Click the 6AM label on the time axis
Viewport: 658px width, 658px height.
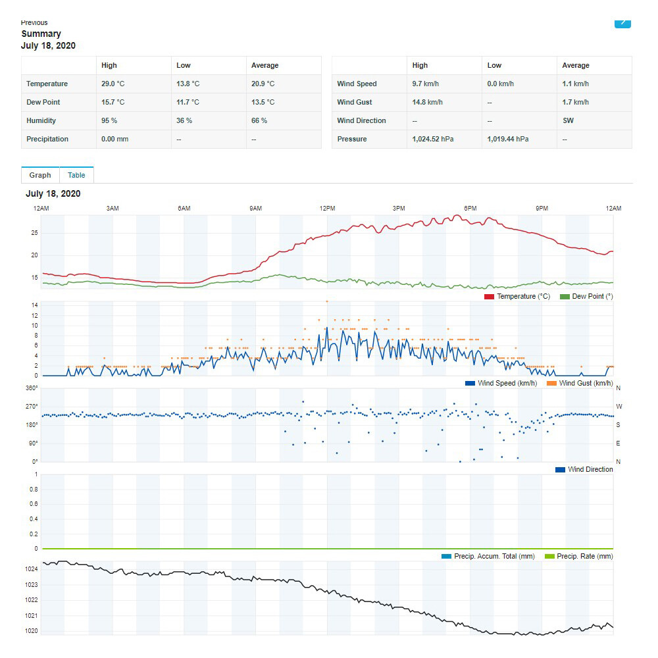(184, 209)
